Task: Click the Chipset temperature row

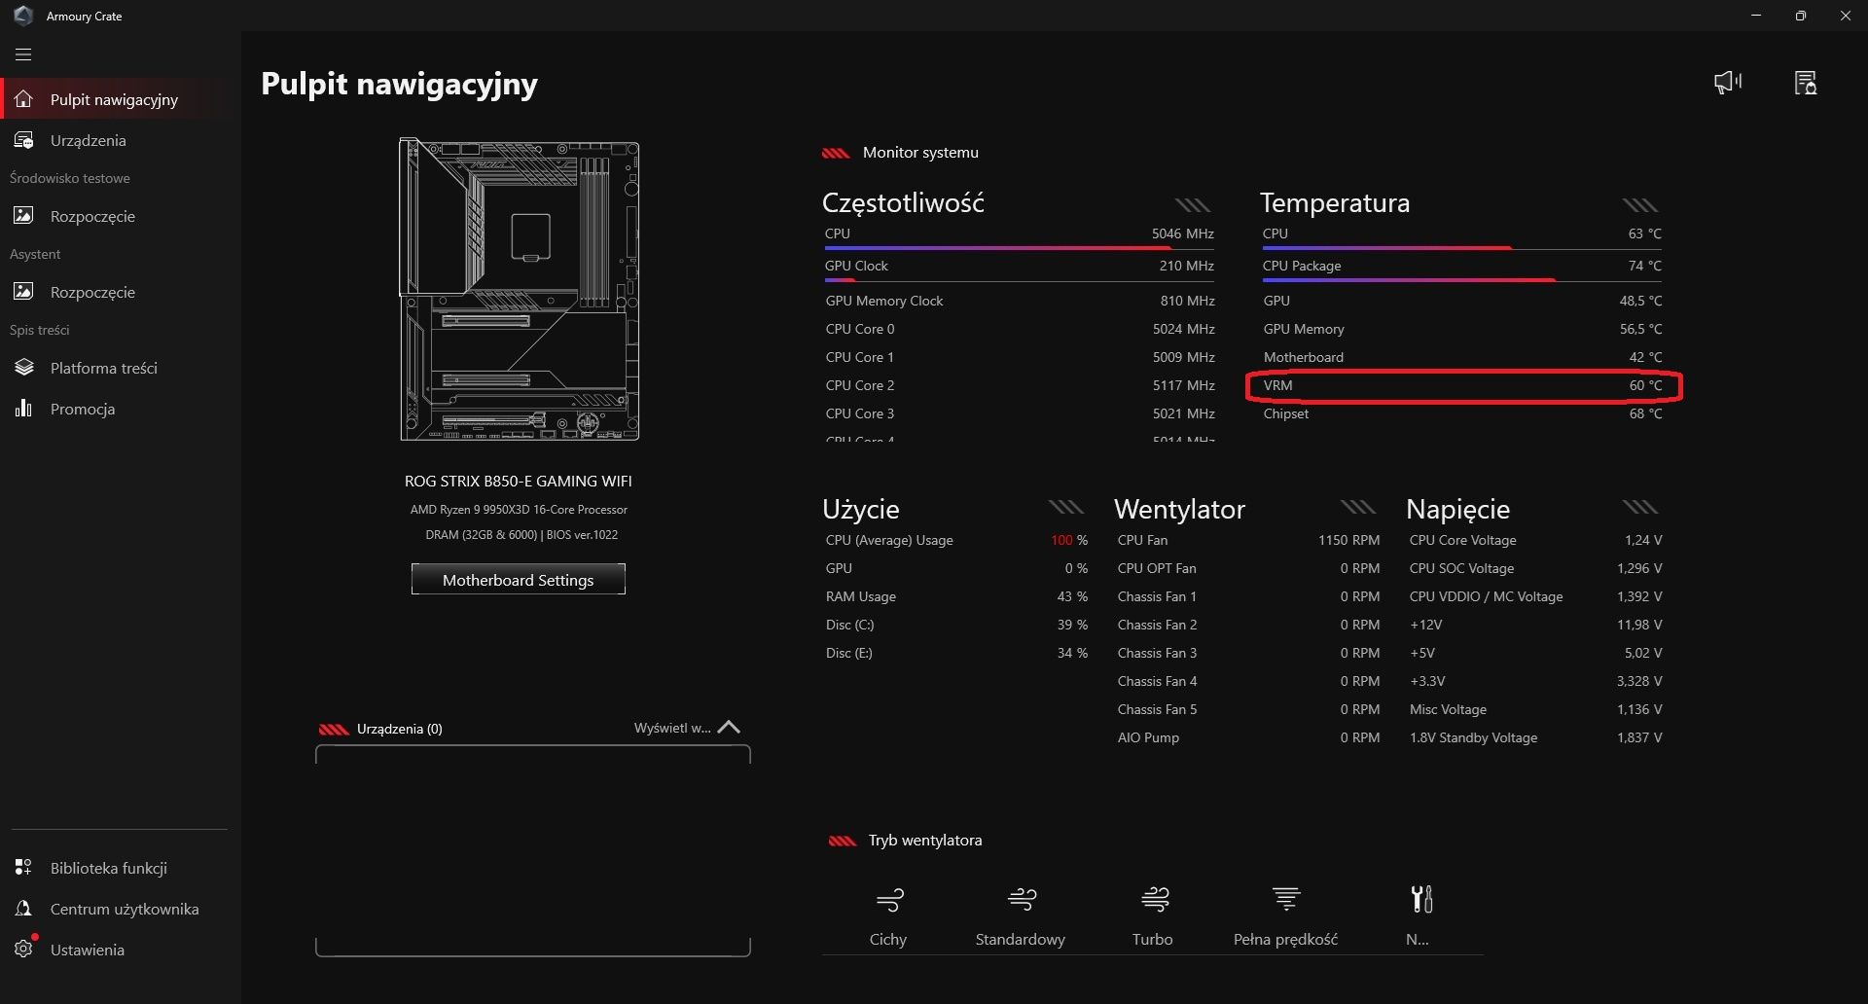Action: (1462, 413)
